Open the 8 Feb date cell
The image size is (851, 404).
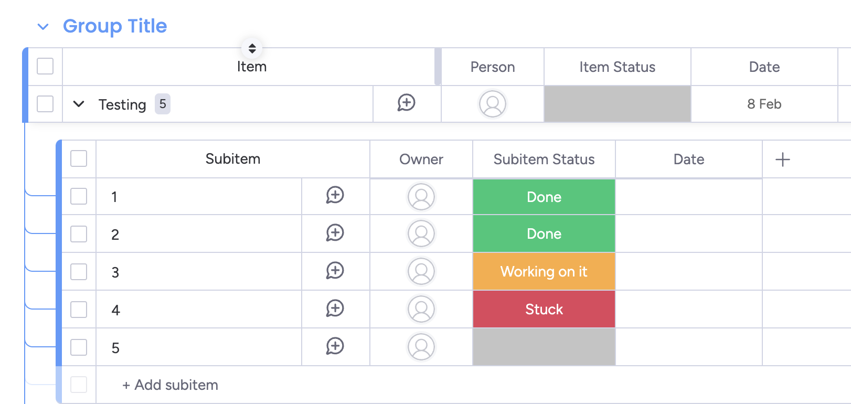[x=764, y=104]
